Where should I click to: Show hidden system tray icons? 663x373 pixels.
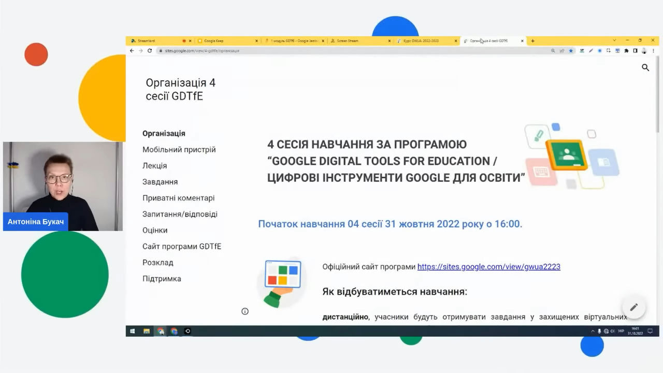(593, 331)
